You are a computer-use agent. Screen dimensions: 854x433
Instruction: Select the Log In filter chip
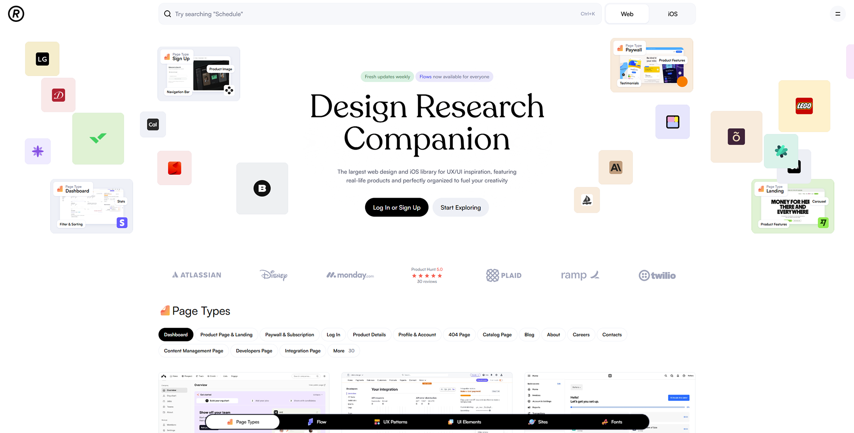334,335
